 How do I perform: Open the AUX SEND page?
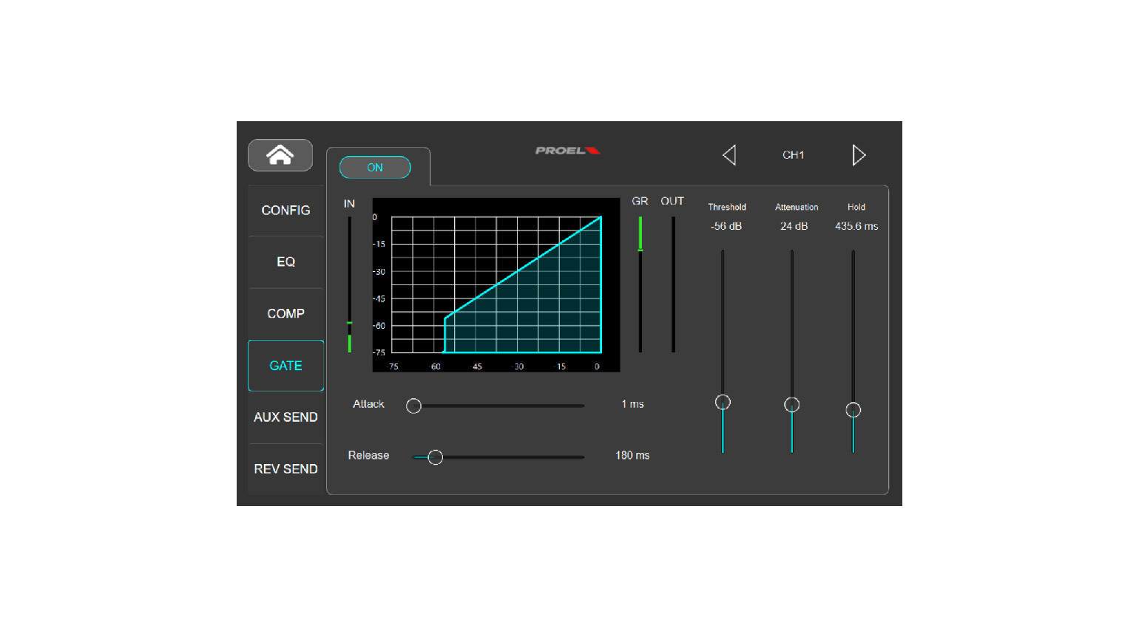[285, 417]
